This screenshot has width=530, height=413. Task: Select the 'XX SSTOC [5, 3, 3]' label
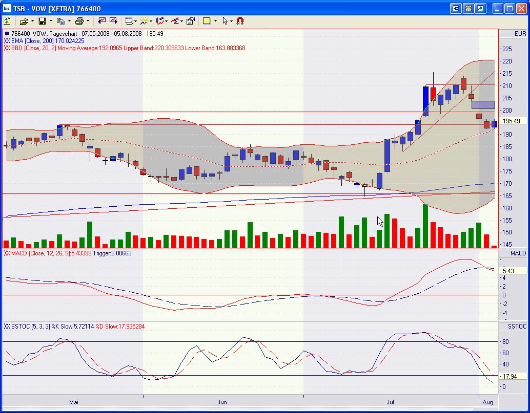27,327
